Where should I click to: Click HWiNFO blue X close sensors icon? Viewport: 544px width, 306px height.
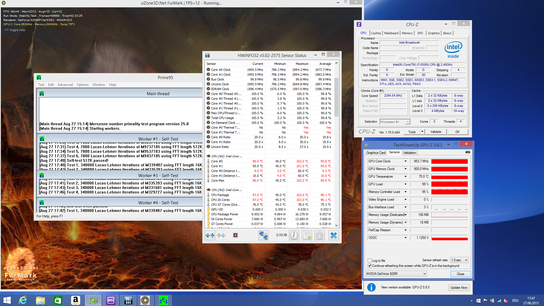tap(334, 235)
